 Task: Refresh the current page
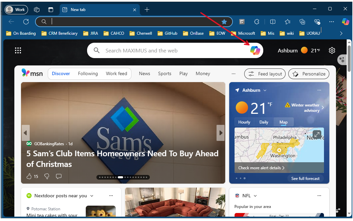[26, 22]
